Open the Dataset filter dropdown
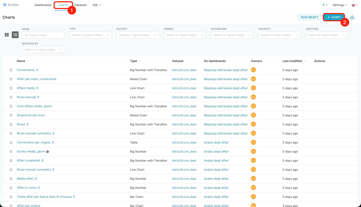 137,35
